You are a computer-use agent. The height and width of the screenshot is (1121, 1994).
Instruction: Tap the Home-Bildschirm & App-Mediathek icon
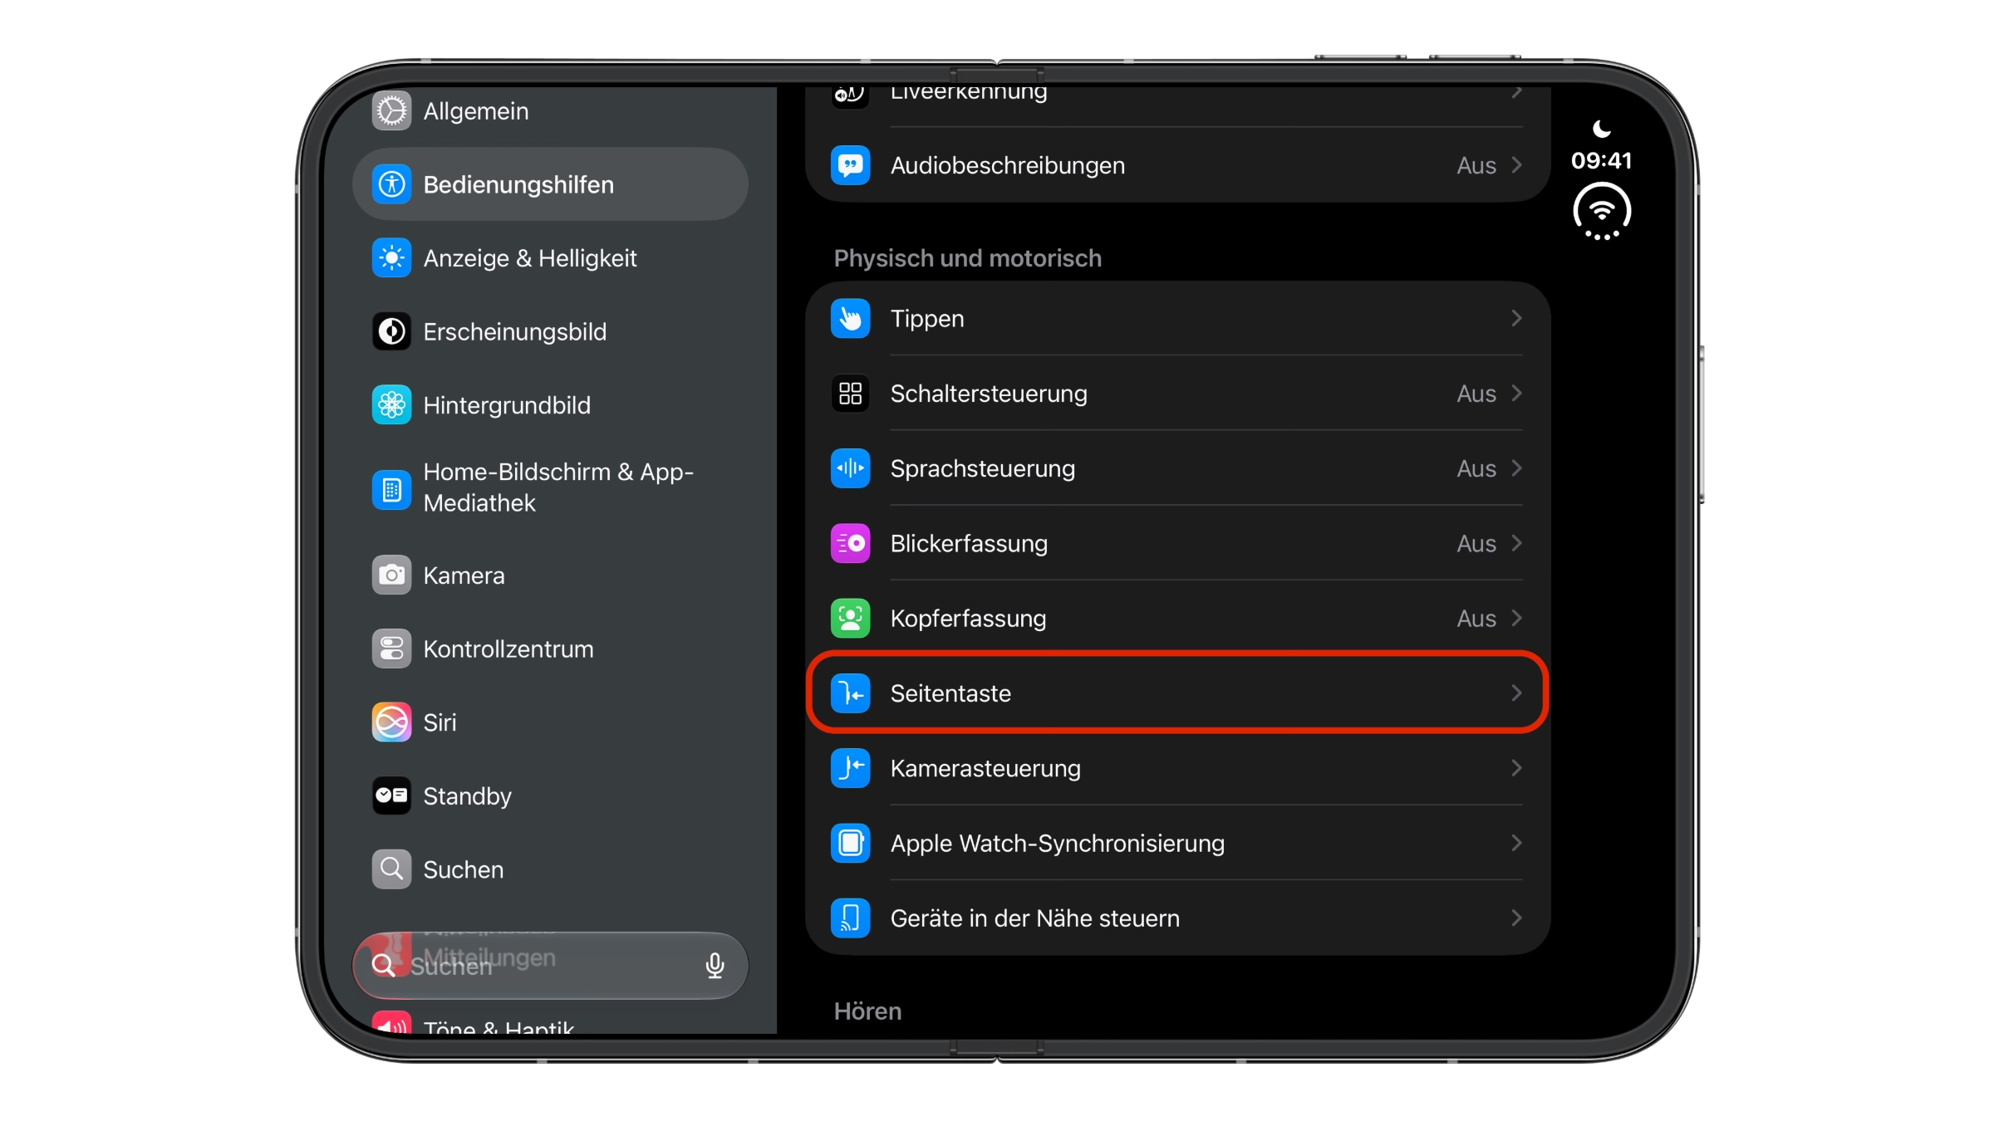point(391,490)
